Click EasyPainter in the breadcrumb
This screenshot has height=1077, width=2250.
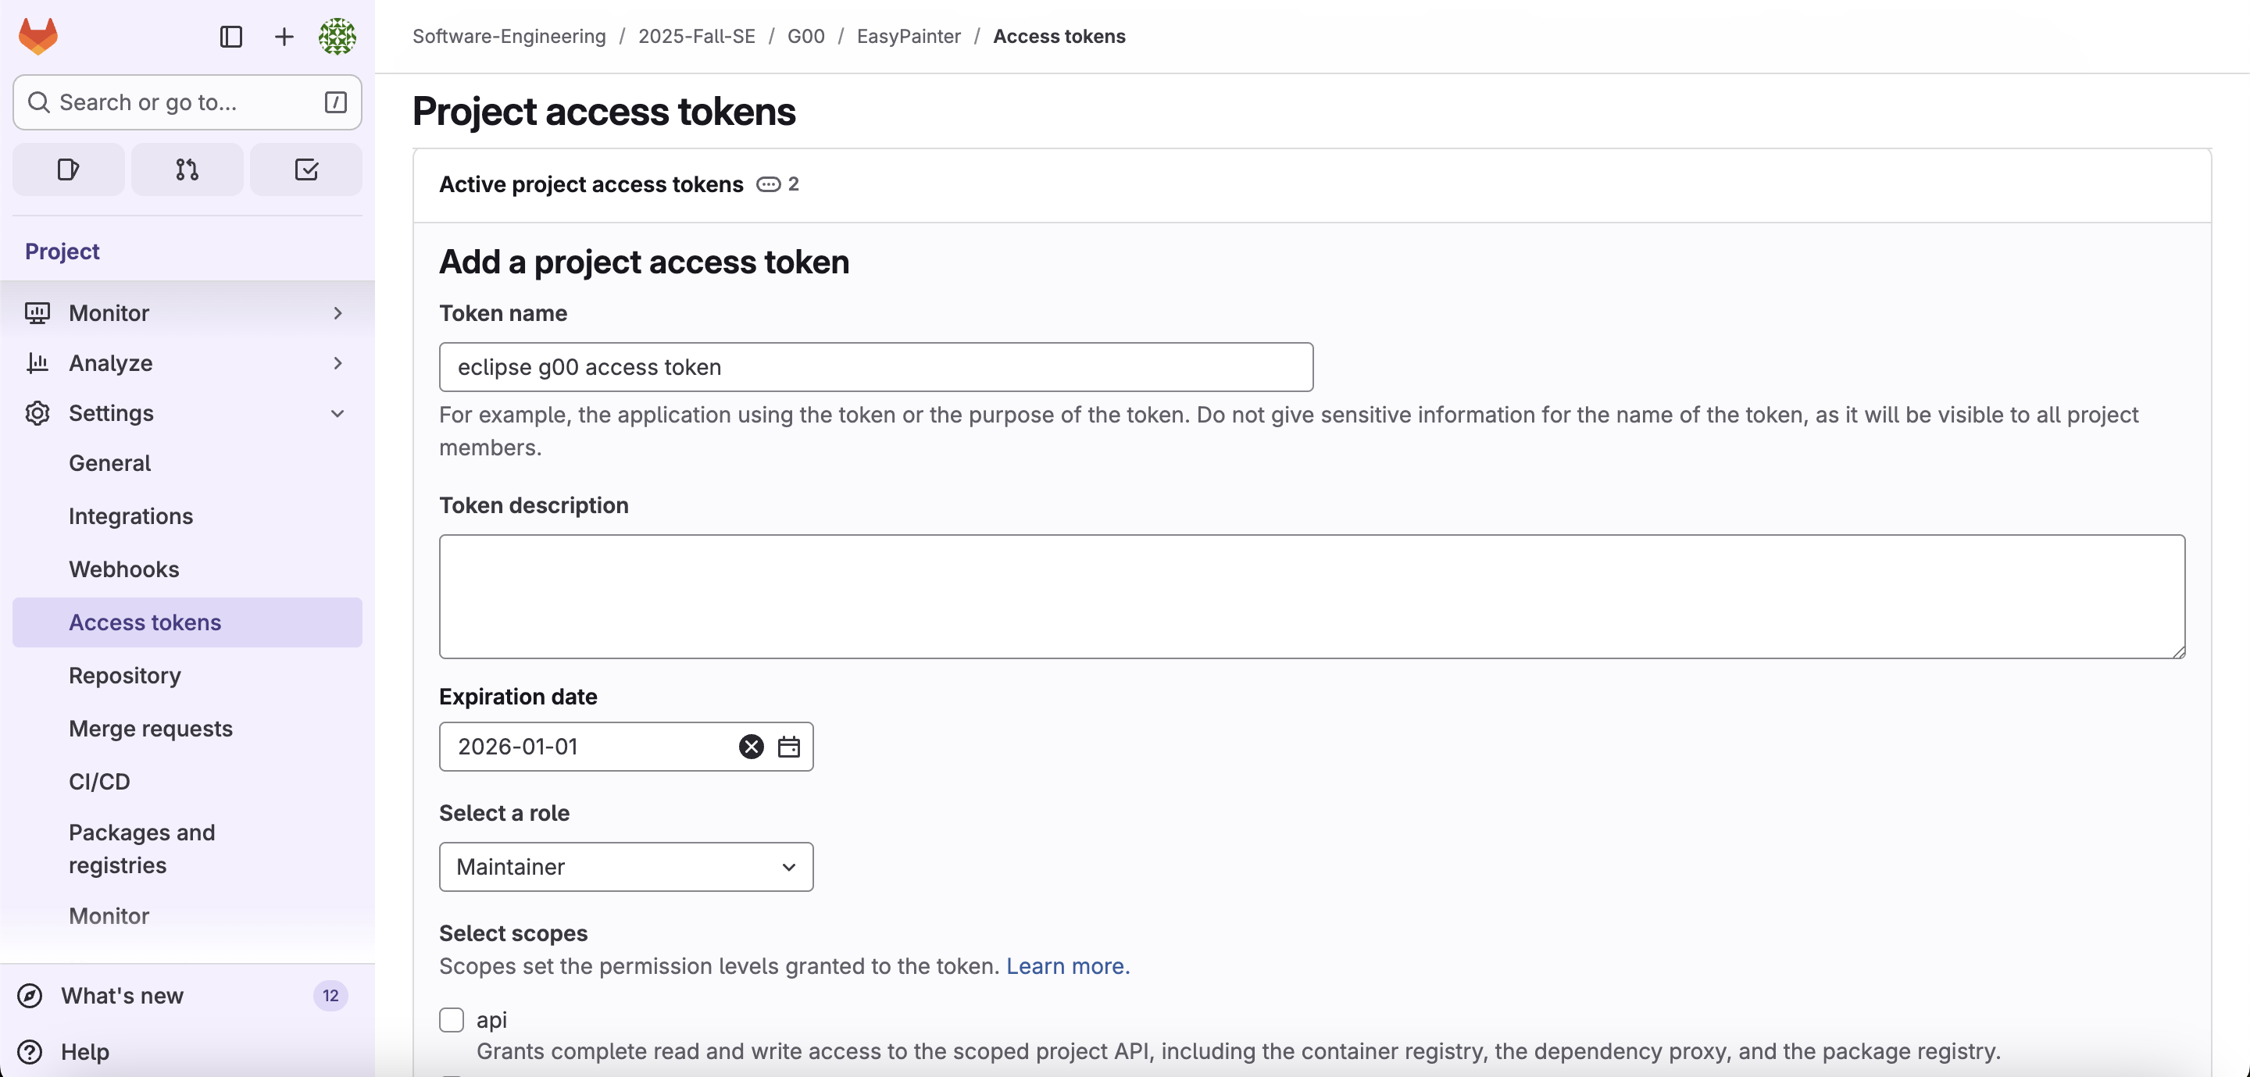click(x=909, y=37)
